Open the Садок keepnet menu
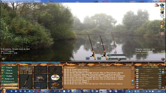Viewport: 166px width, 93px height. click(9, 68)
